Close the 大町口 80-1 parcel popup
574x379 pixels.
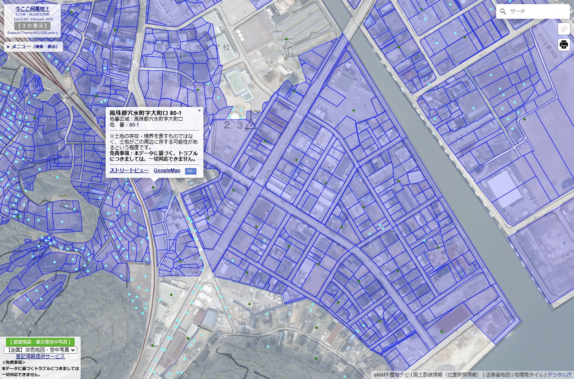click(x=199, y=110)
